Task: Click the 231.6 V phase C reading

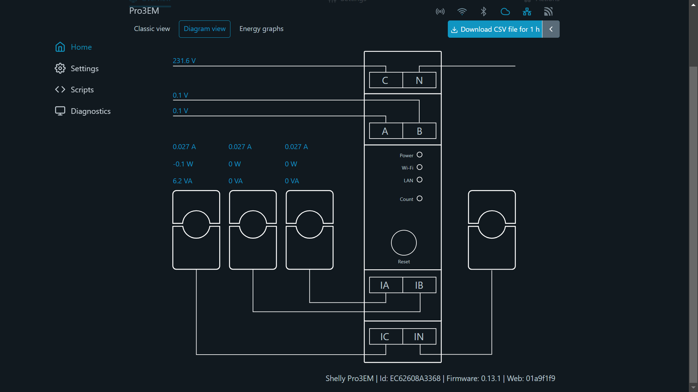Action: click(x=184, y=60)
